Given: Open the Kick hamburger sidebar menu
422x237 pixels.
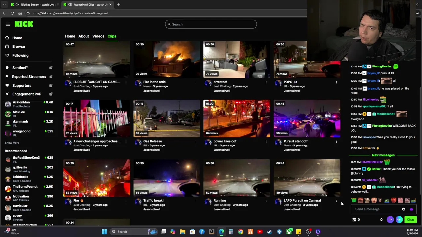Looking at the screenshot, I should coord(8,24).
